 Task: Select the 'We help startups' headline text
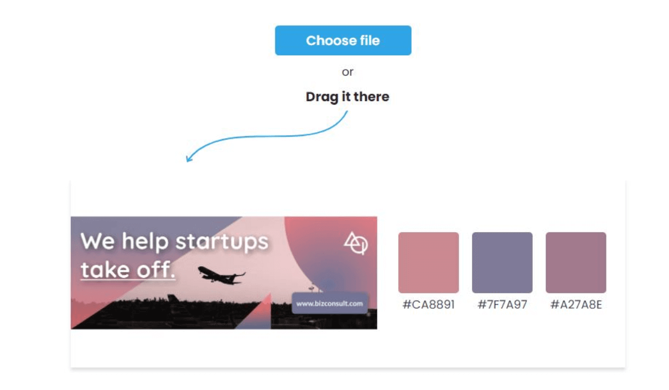174,241
